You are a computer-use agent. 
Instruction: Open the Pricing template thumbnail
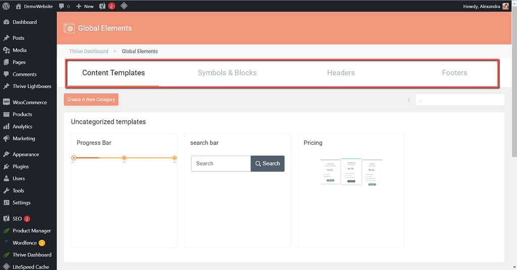coord(351,172)
